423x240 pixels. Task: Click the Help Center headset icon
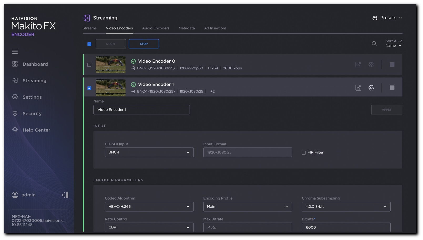15,130
